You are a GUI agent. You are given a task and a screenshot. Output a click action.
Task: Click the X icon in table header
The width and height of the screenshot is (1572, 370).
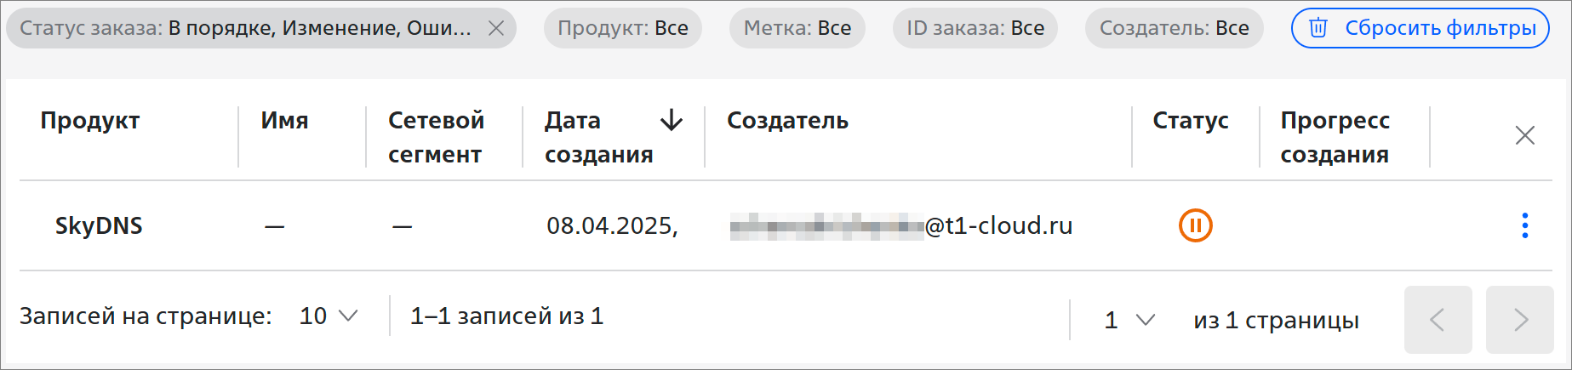coord(1524,135)
